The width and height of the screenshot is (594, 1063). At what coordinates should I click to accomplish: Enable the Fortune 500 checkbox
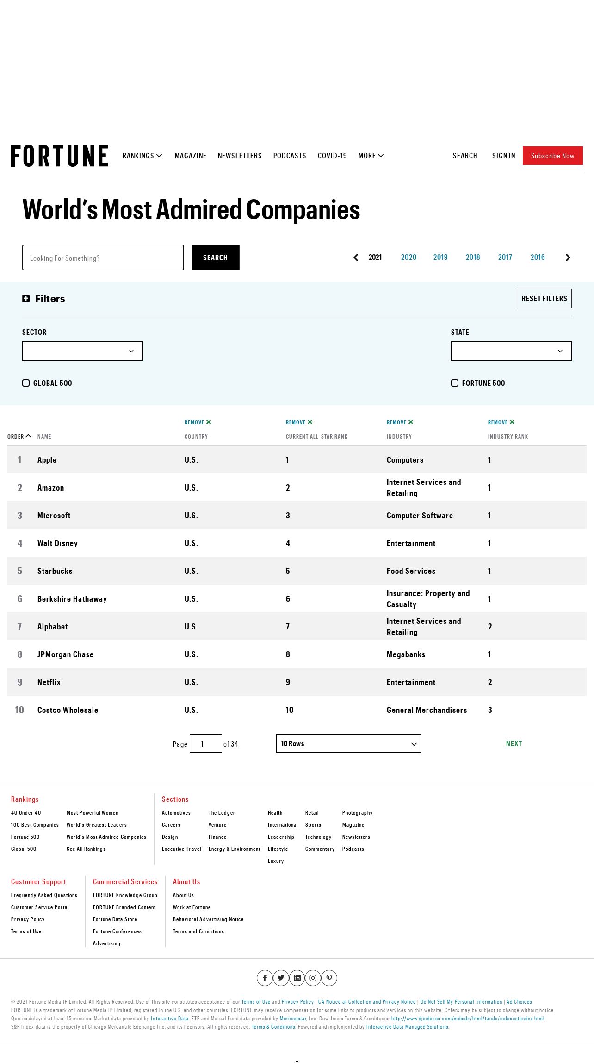click(x=455, y=383)
